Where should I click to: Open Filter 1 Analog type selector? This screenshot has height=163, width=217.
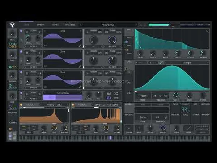(x=54, y=105)
